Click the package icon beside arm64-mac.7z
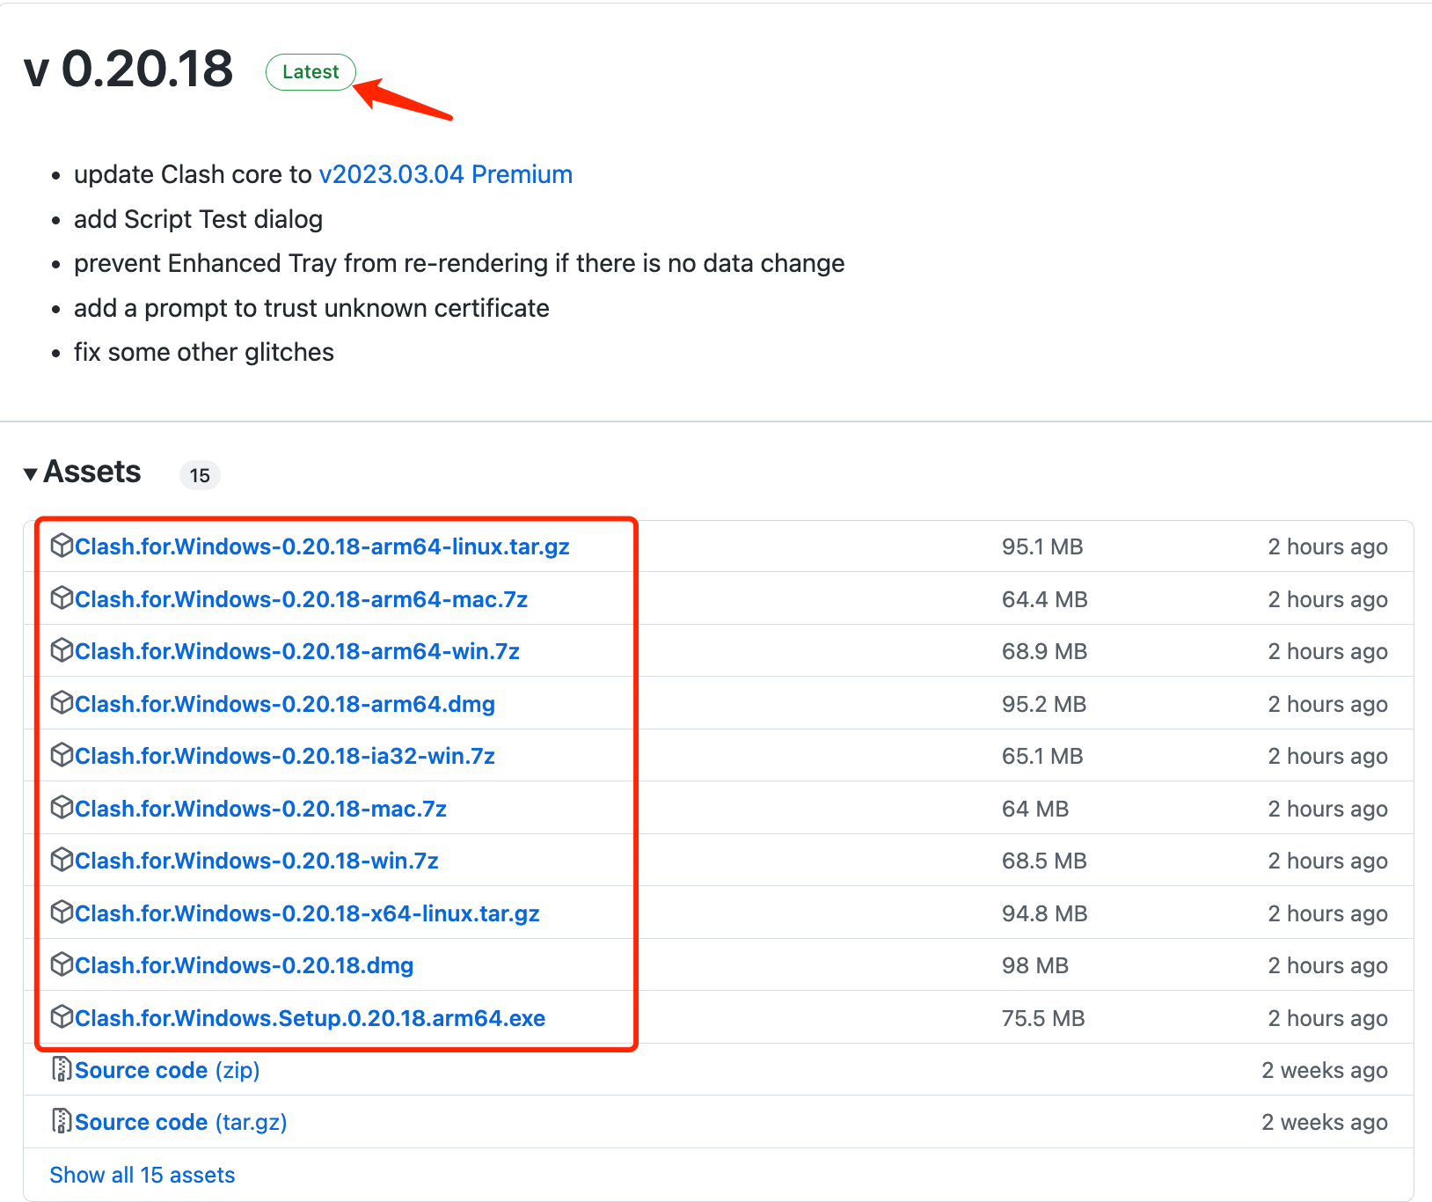 pyautogui.click(x=62, y=598)
